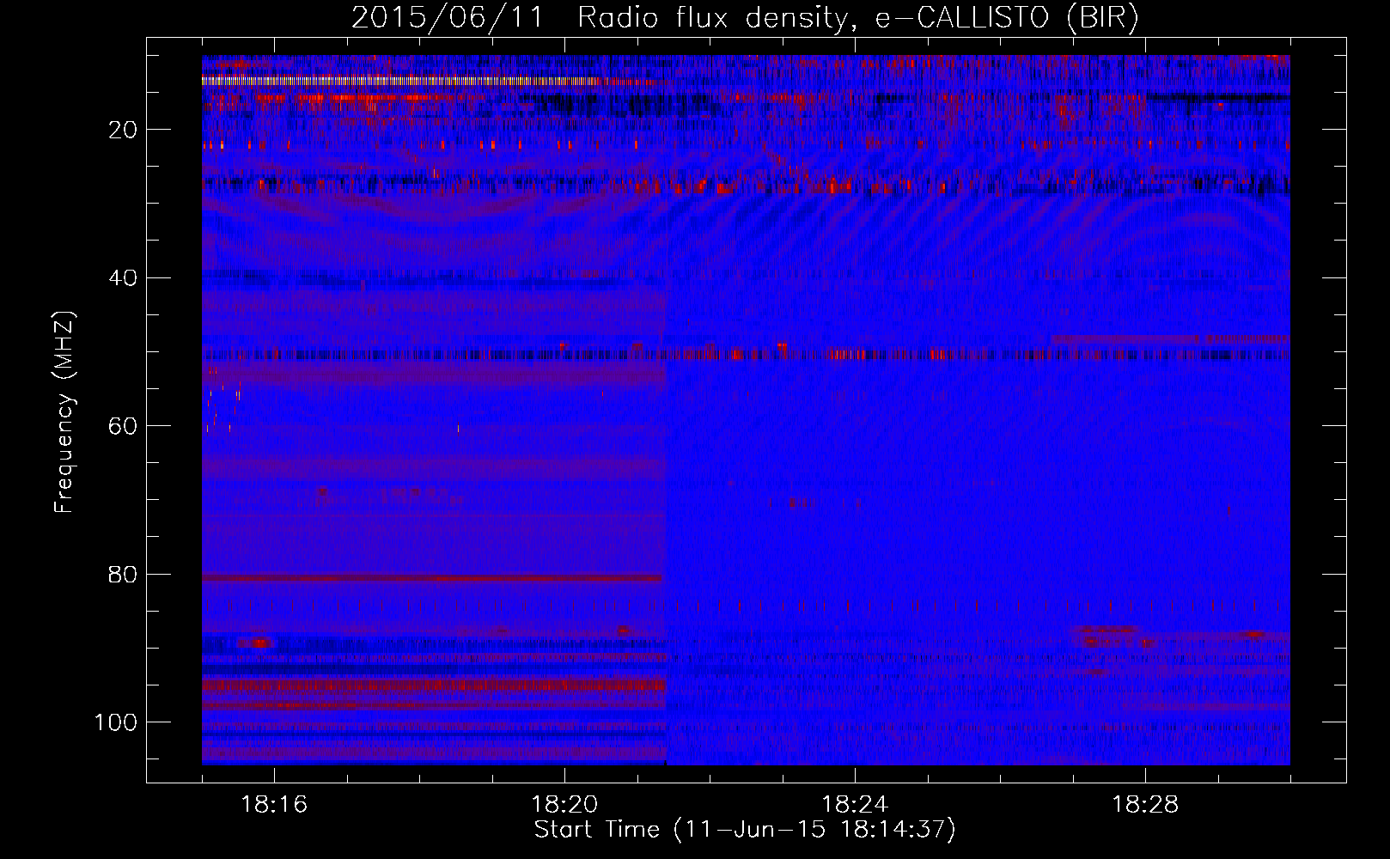Select the "40" frequency tick label
Screen dimensions: 1390x859
pos(124,278)
